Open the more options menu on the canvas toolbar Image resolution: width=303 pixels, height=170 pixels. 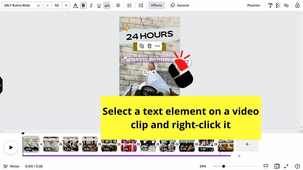pyautogui.click(x=157, y=46)
